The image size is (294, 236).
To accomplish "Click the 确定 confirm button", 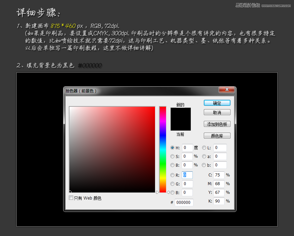I will (217, 103).
